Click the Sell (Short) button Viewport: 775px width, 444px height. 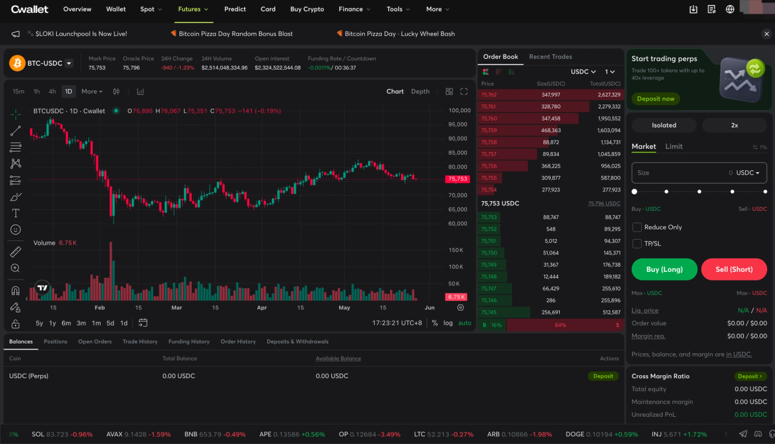(x=734, y=269)
